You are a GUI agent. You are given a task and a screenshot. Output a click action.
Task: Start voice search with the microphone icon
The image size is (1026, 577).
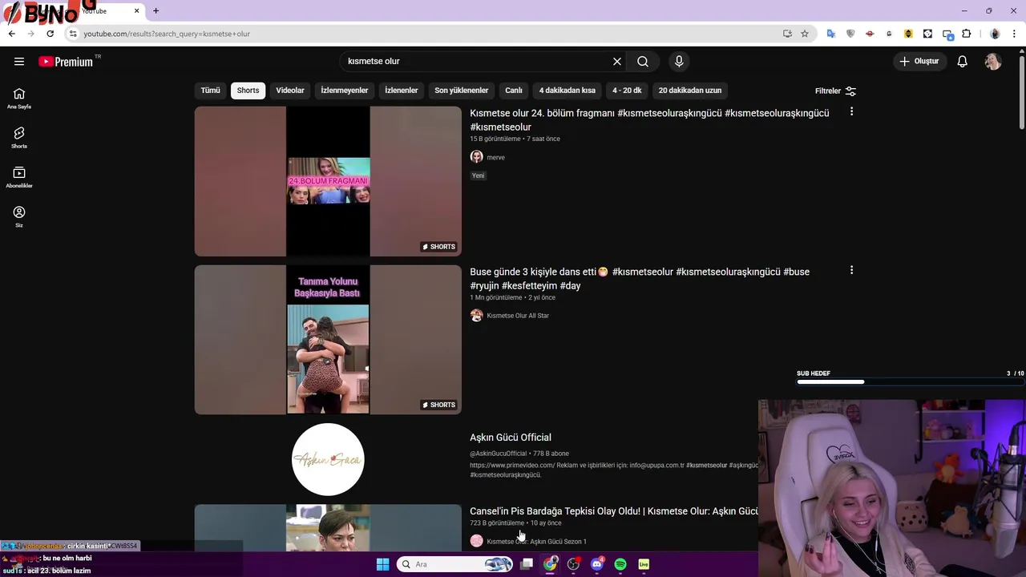click(x=679, y=62)
